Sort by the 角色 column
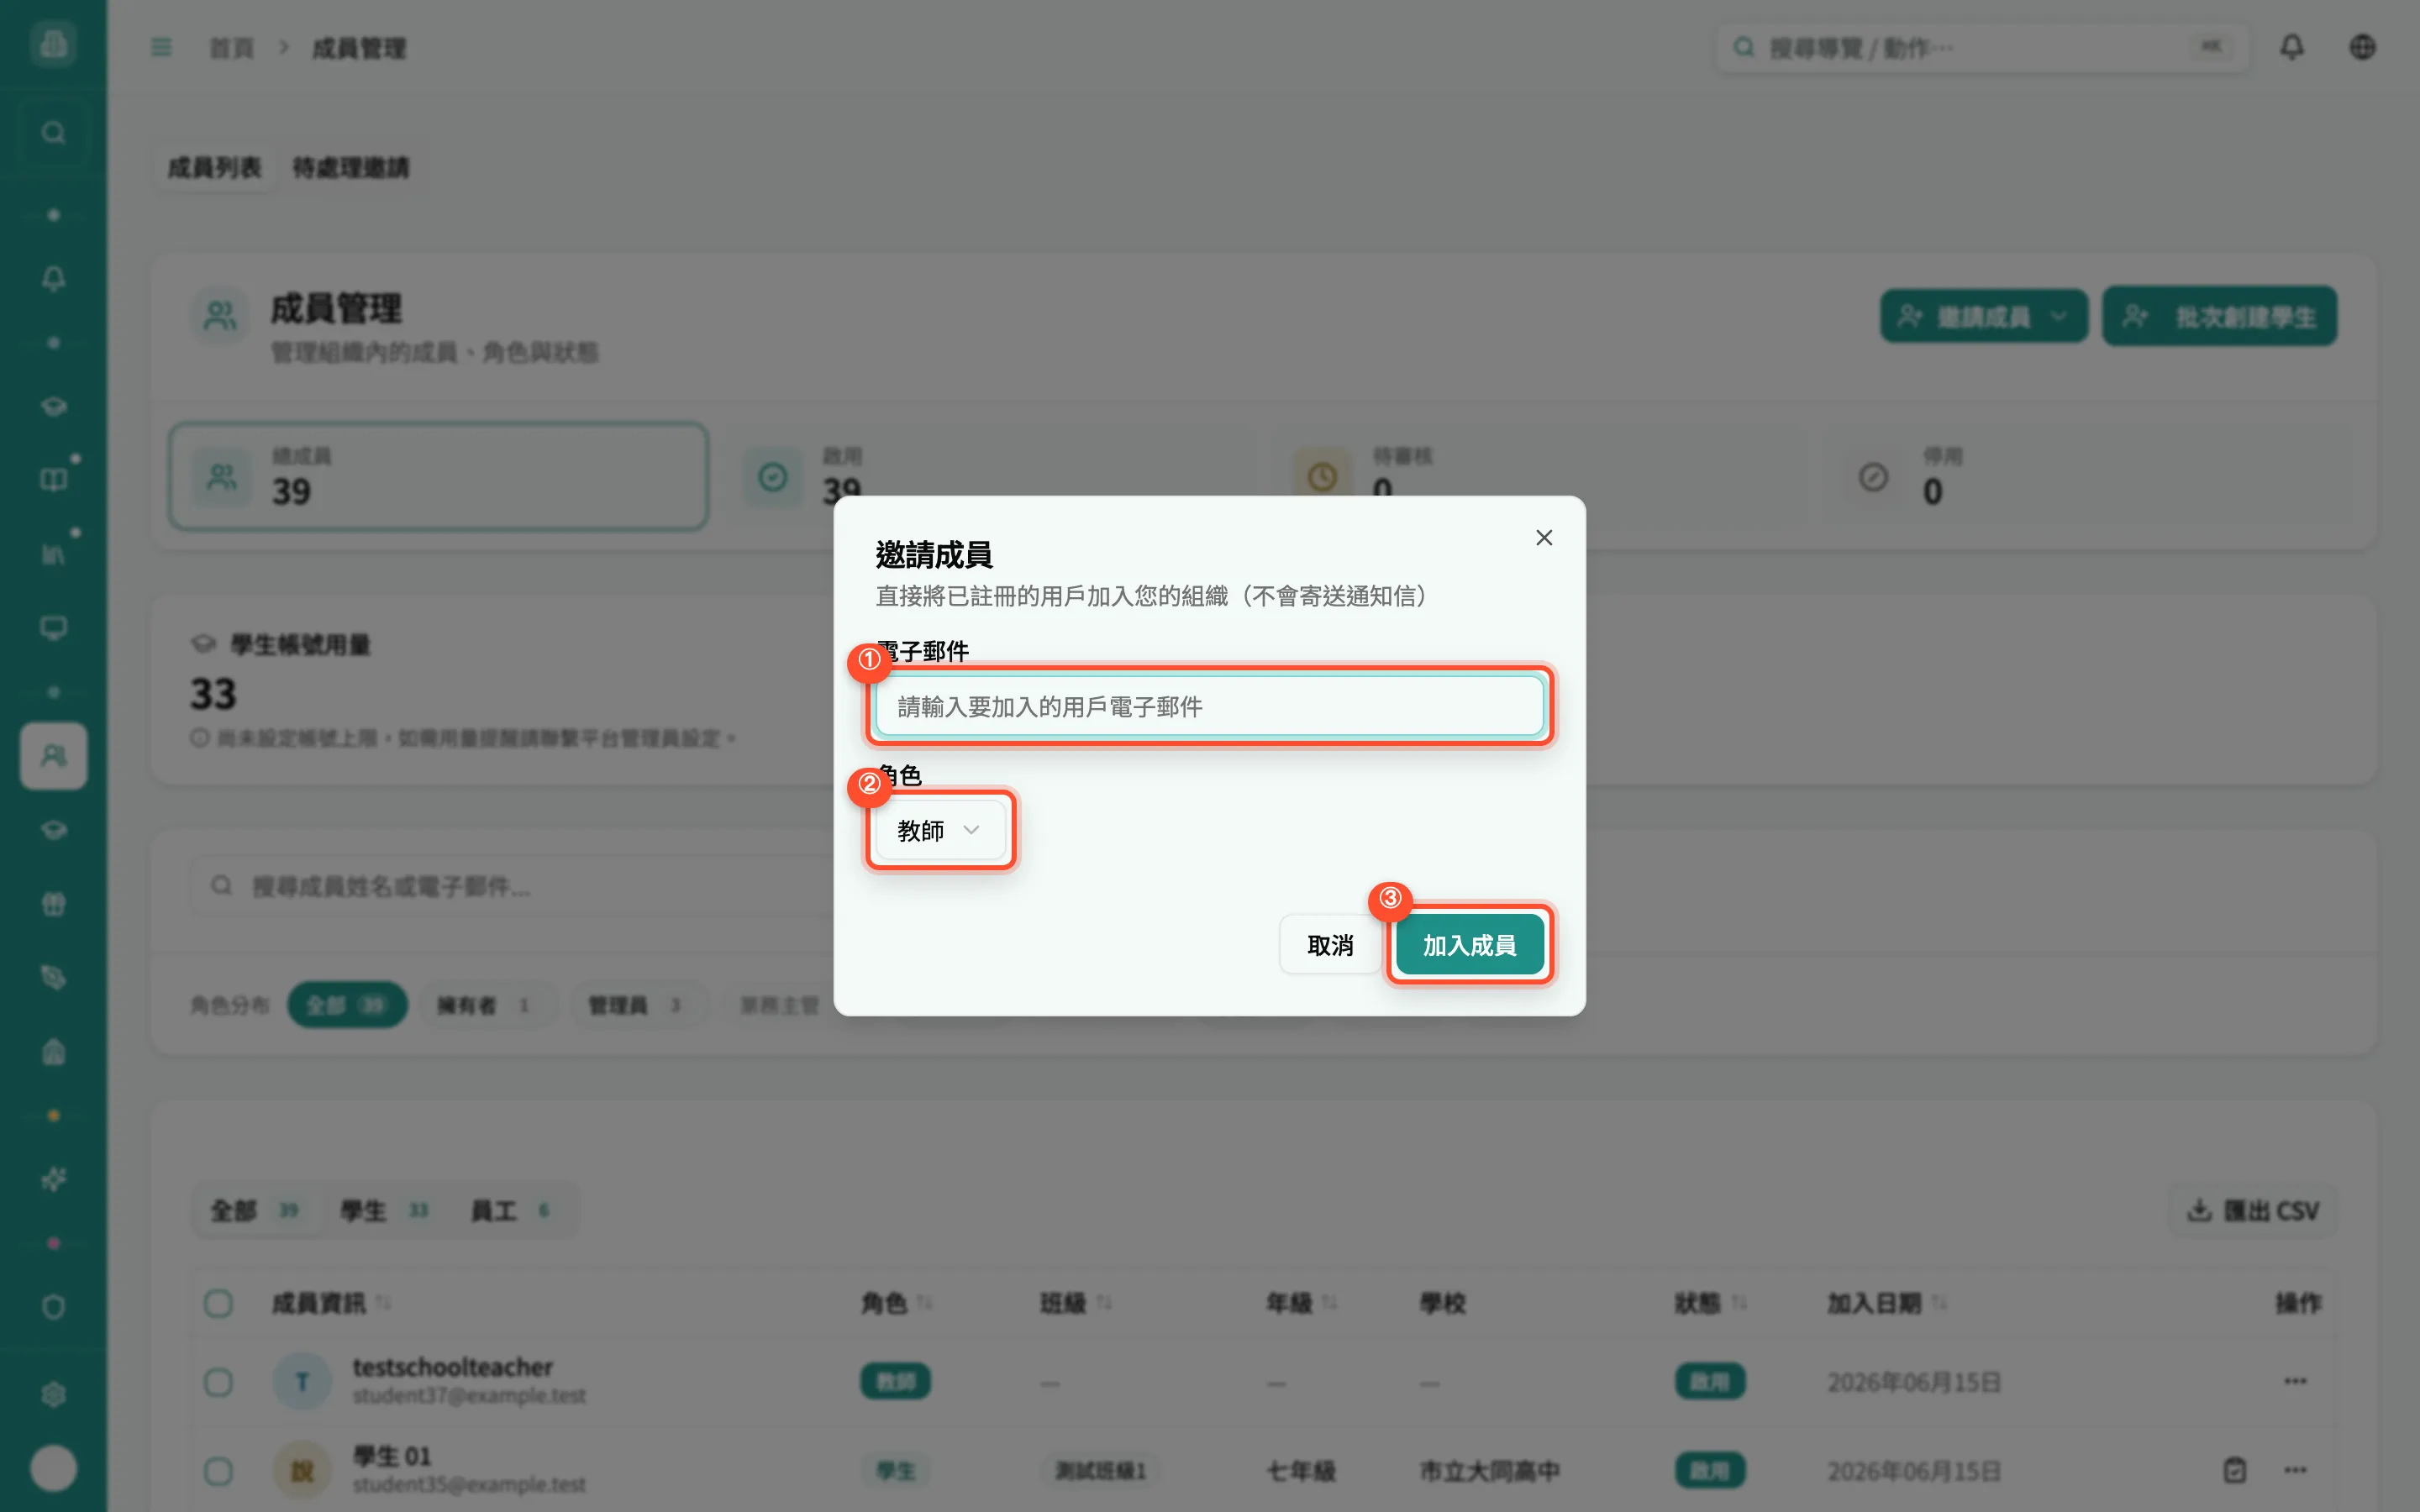This screenshot has width=2420, height=1512. pos(896,1303)
